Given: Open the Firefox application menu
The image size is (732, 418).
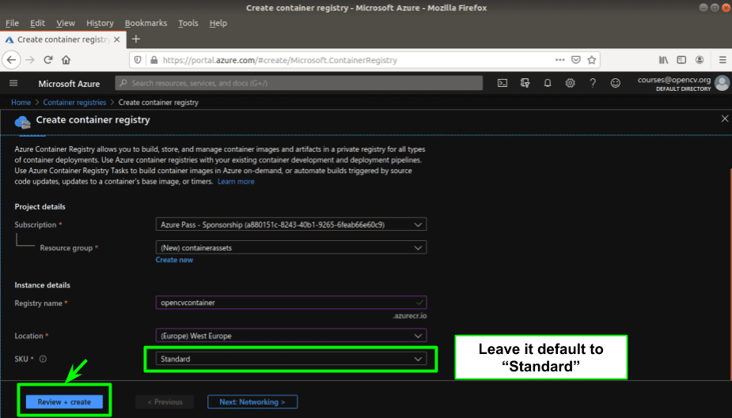Looking at the screenshot, I should tap(723, 59).
